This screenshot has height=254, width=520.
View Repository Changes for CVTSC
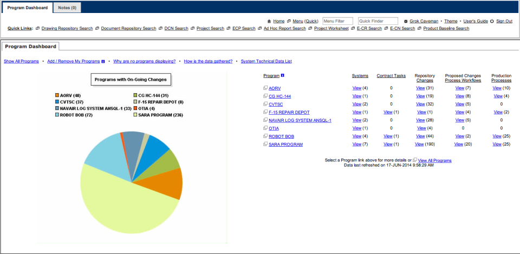tap(420, 104)
